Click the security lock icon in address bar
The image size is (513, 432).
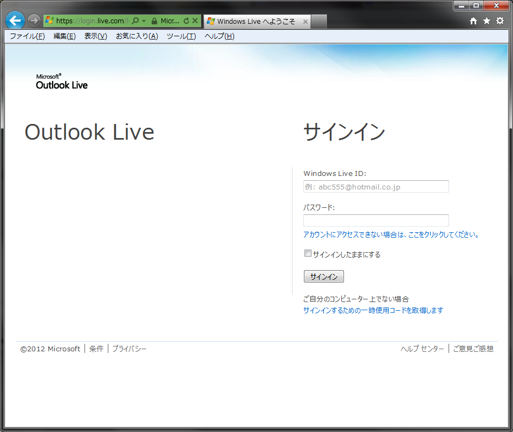pos(154,21)
